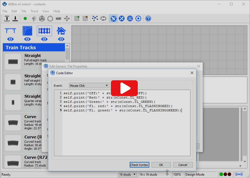Click the Check Syntax button
Viewport: 250px width, 178px height.
pos(139,165)
